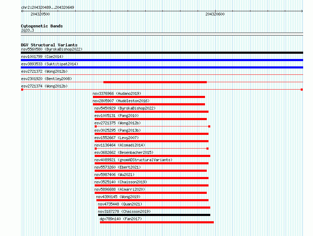
Task: Click the nsv5896688 (Almarri2020) label
Action: pyautogui.click(x=120, y=189)
